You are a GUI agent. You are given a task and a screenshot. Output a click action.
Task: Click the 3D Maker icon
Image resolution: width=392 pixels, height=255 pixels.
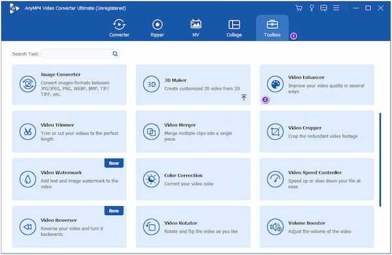point(152,84)
